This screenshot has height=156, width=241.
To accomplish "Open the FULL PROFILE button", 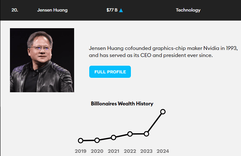I will [110, 72].
